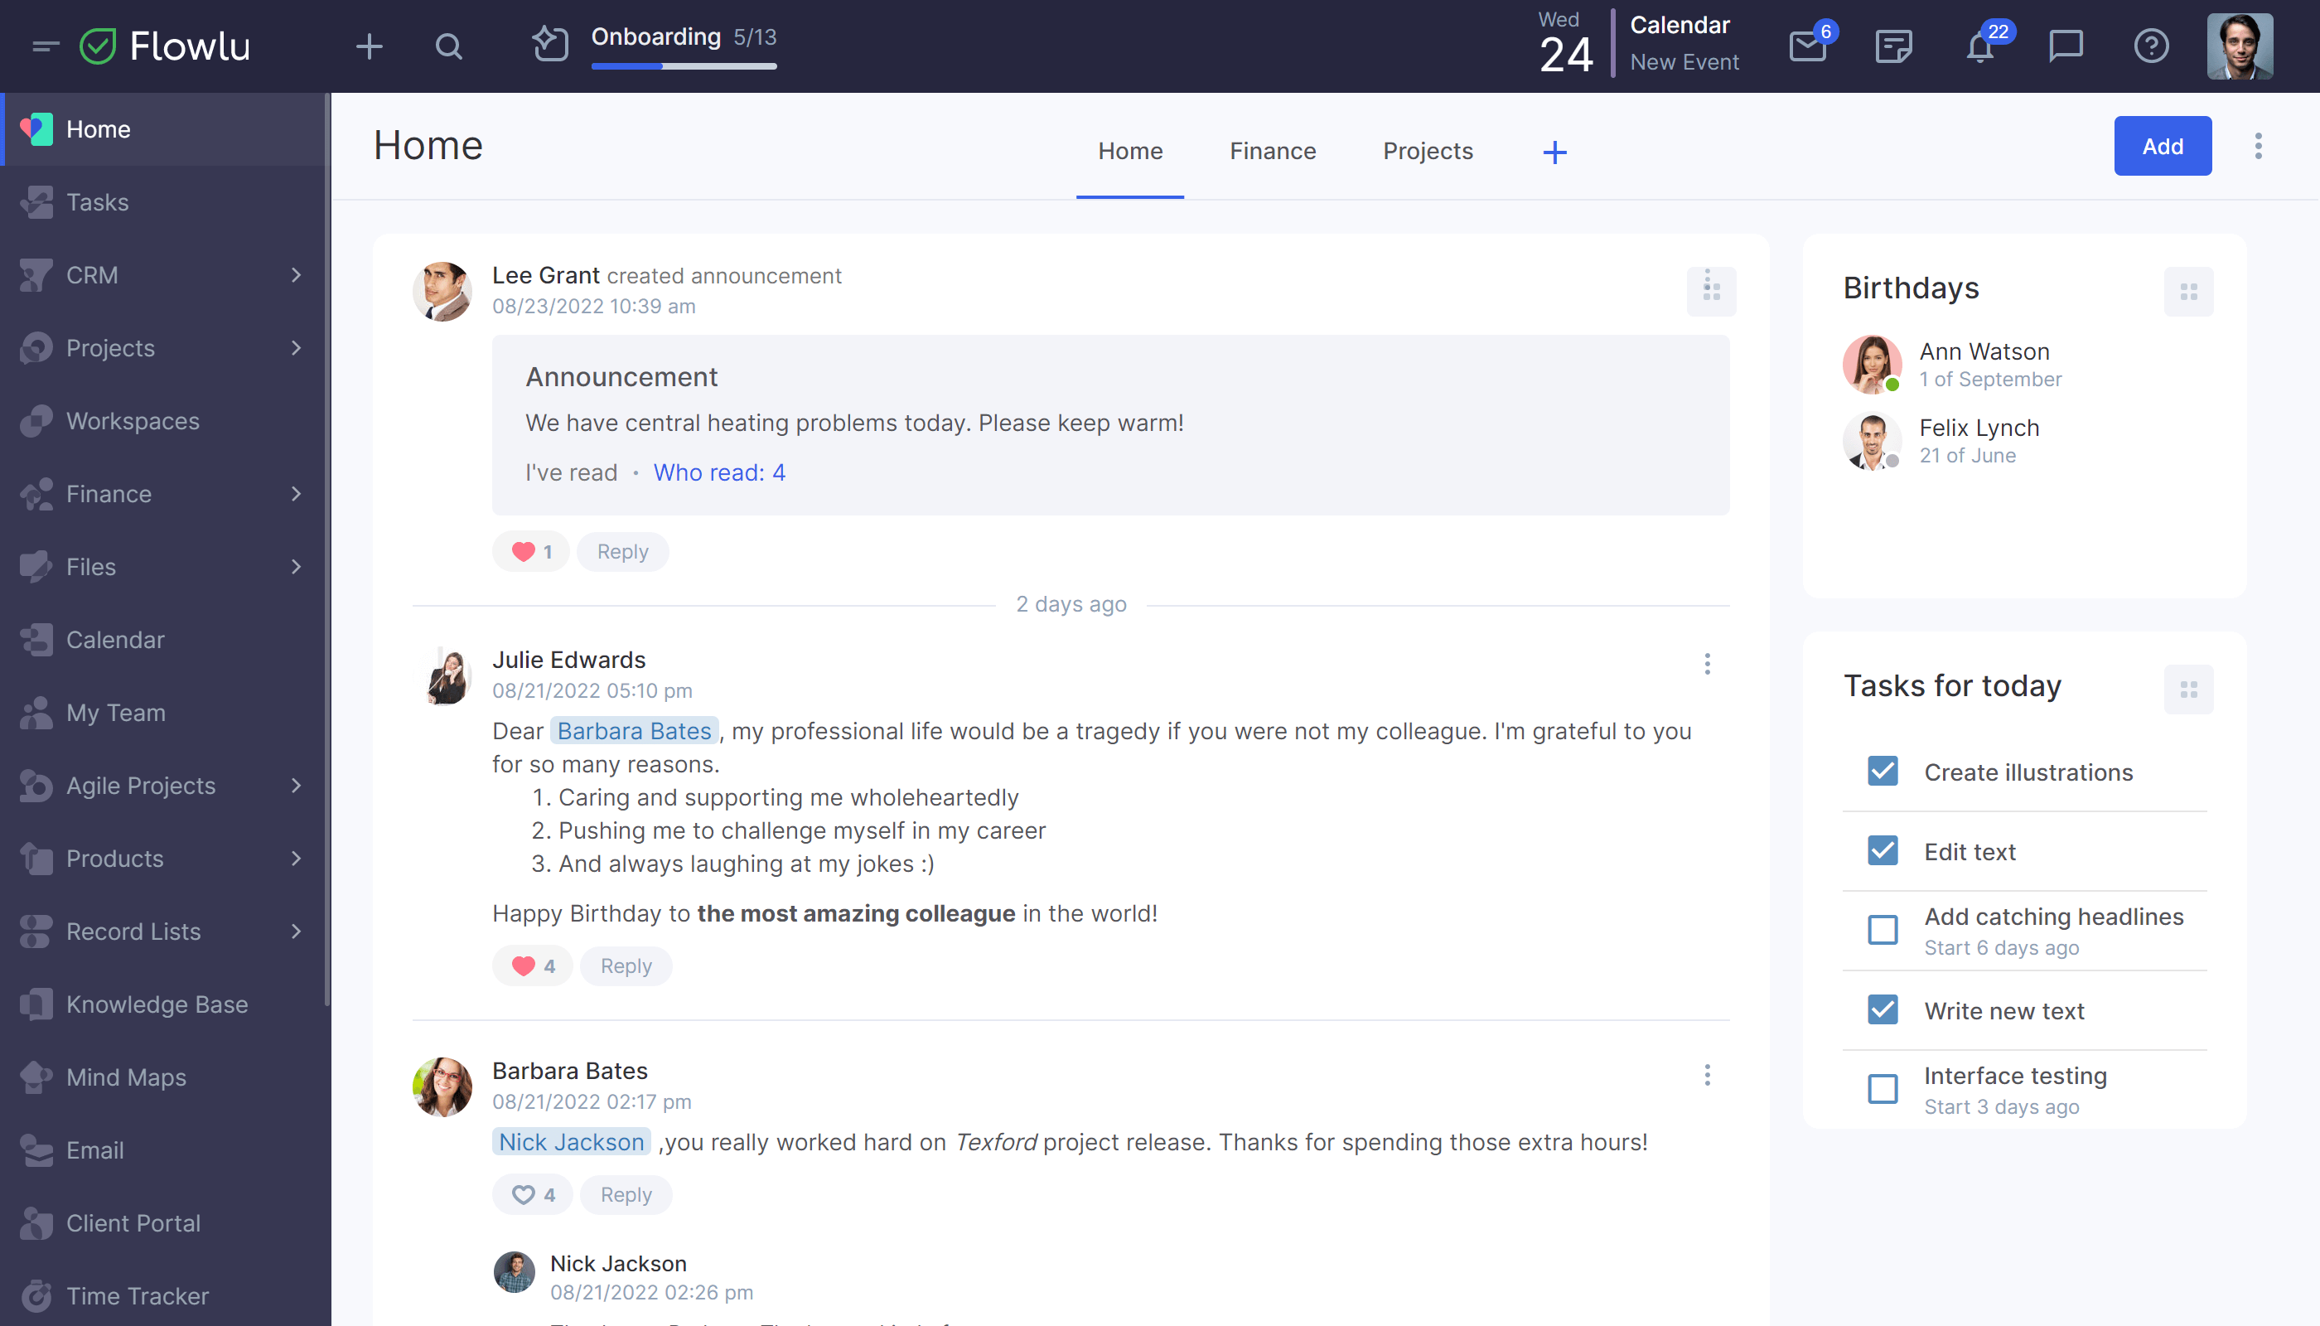
Task: Click the Who read: 4 link
Action: coord(717,472)
